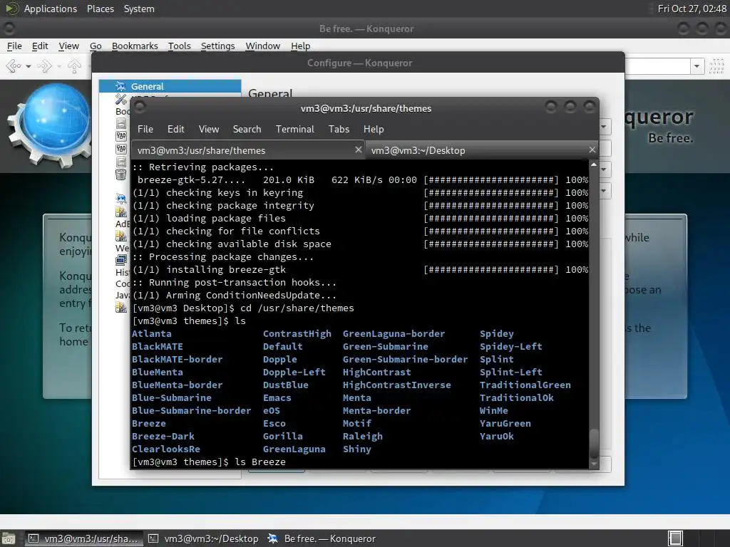The width and height of the screenshot is (730, 547).
Task: Click the Konqueror gear icon below the trash icon
Action: click(x=121, y=199)
